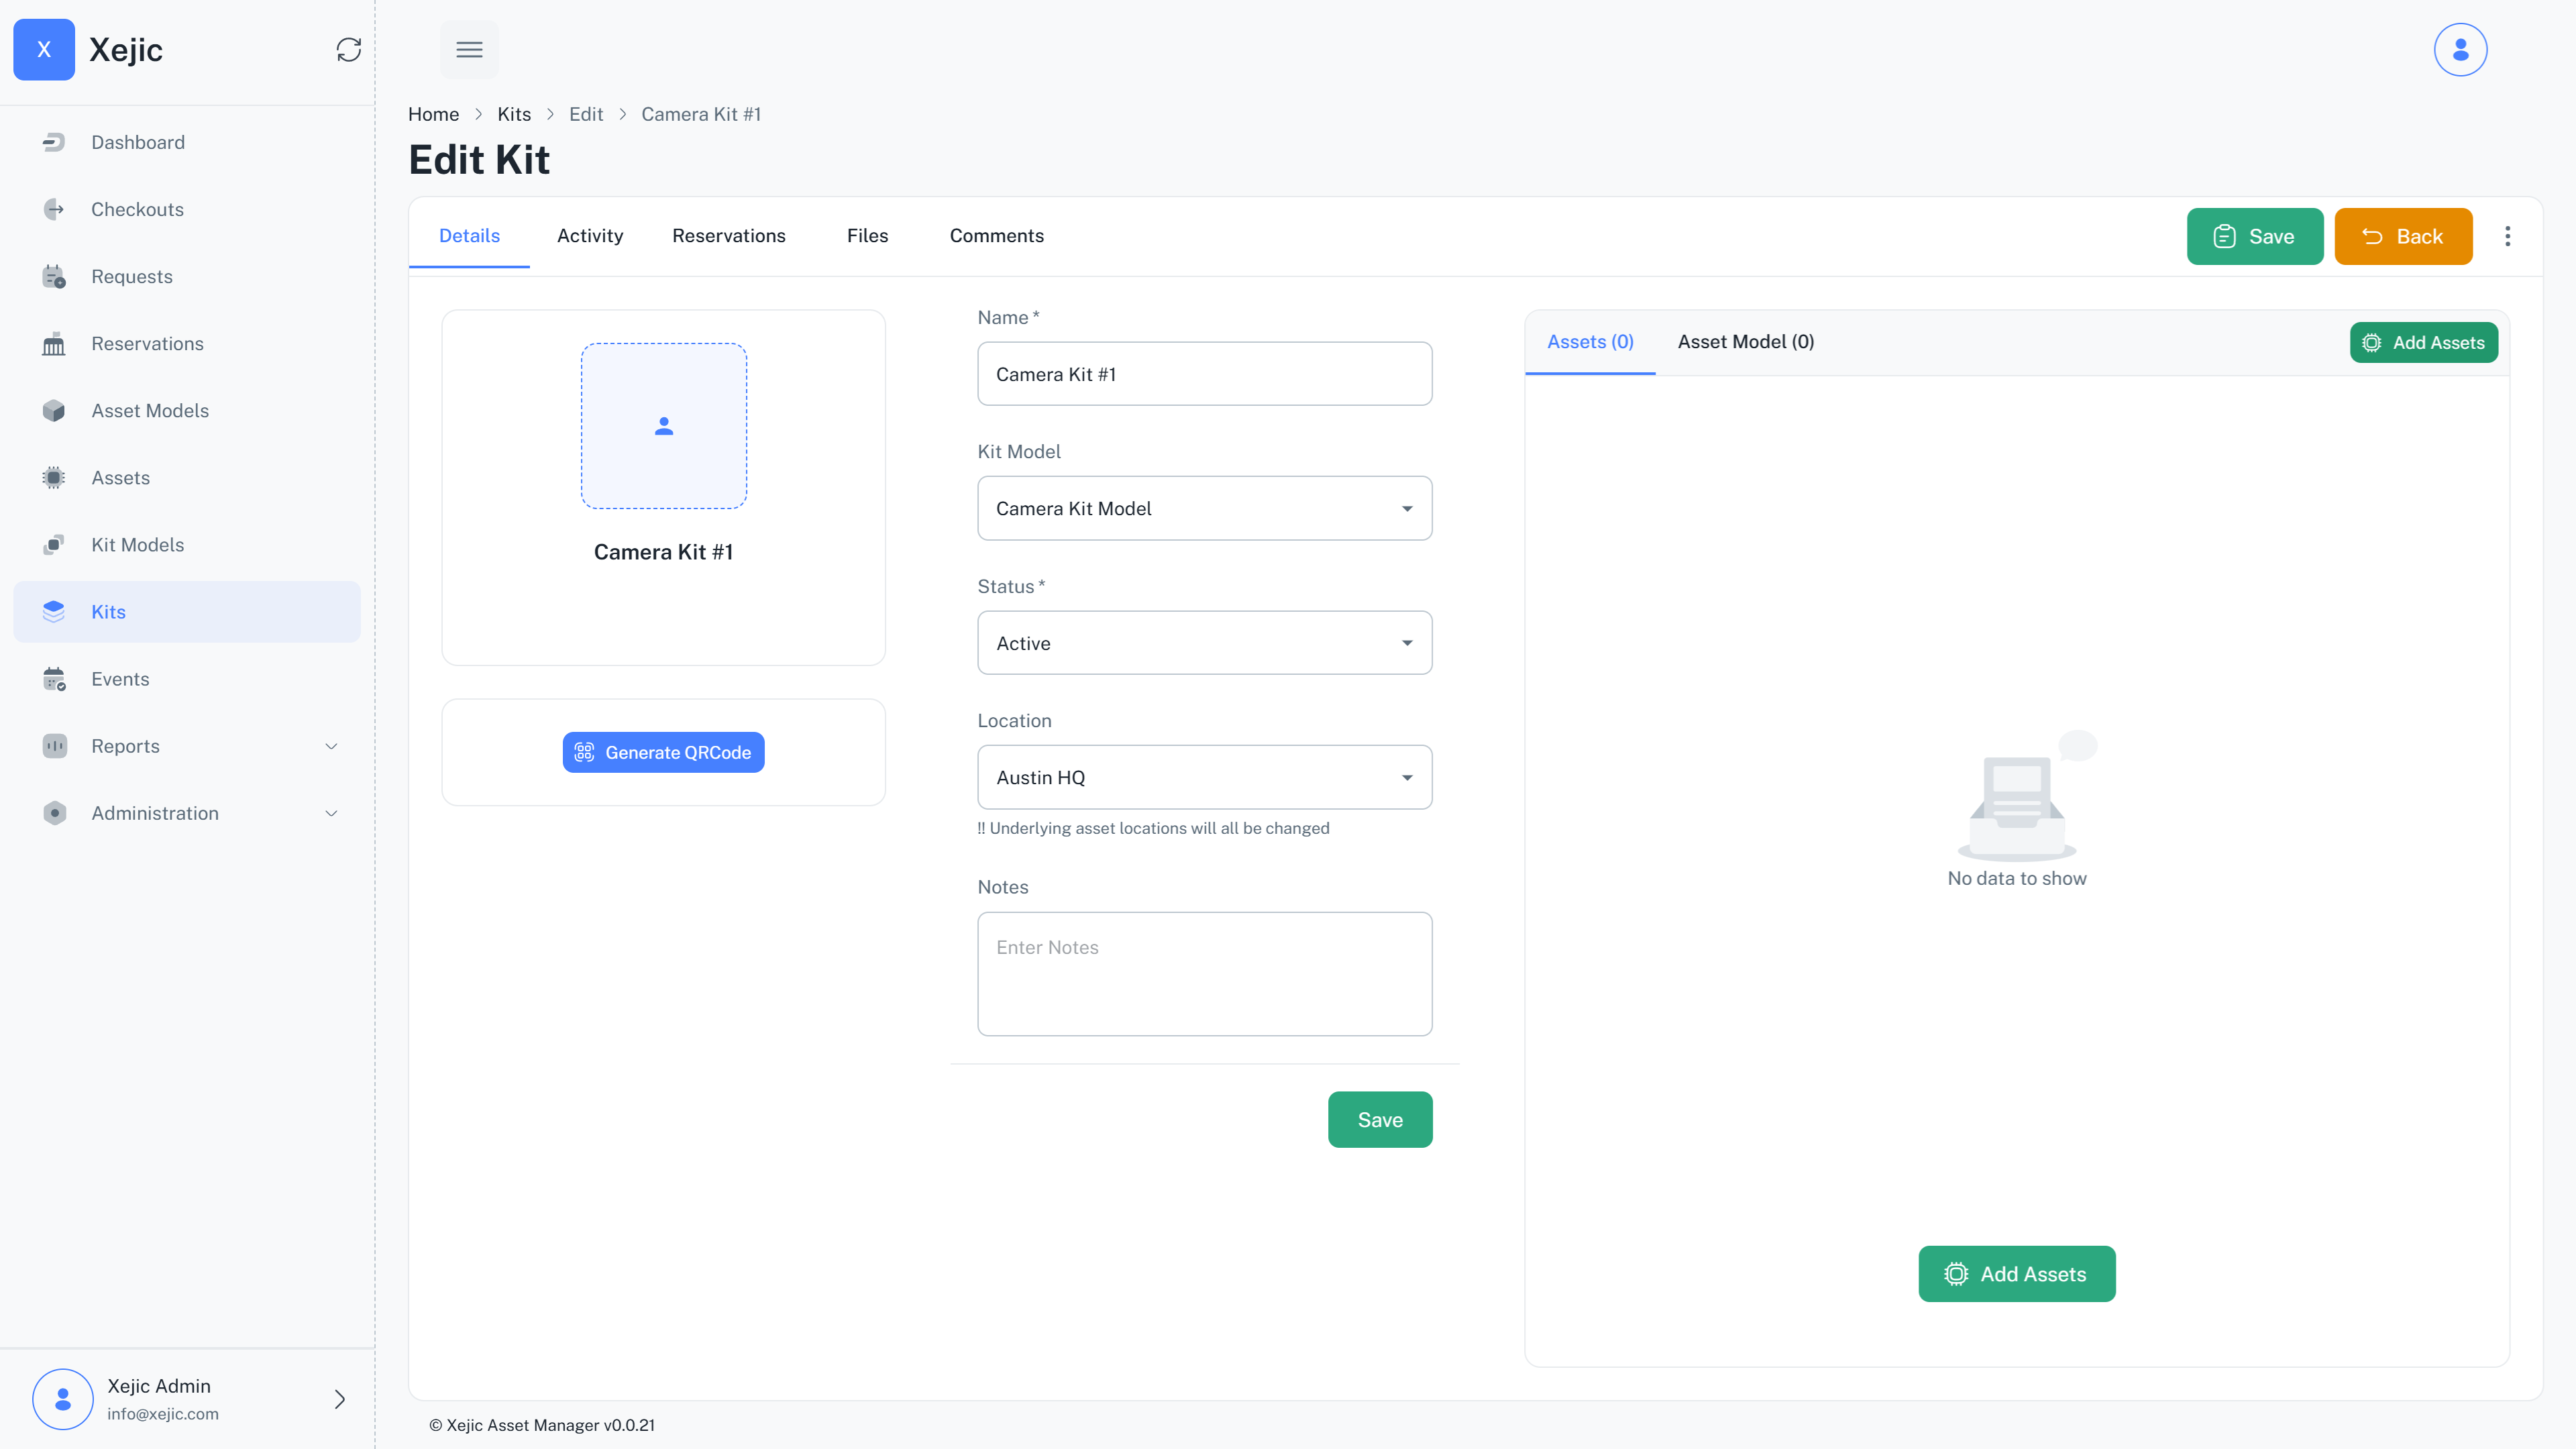Click the Xejic Asset Manager v0.0.21 footer
The width and height of the screenshot is (2576, 1449).
point(541,1425)
